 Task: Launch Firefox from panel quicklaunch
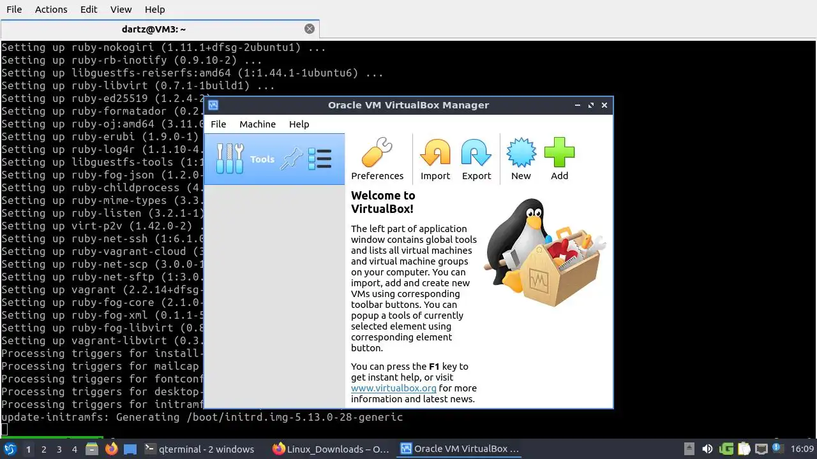click(x=111, y=449)
